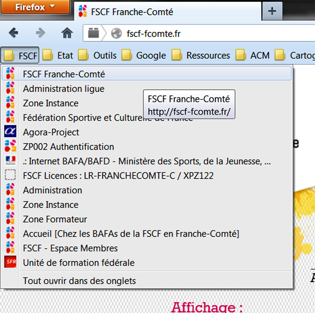
Task: Click the FSCF favicon beside Espace Membres
Action: pos(10,247)
